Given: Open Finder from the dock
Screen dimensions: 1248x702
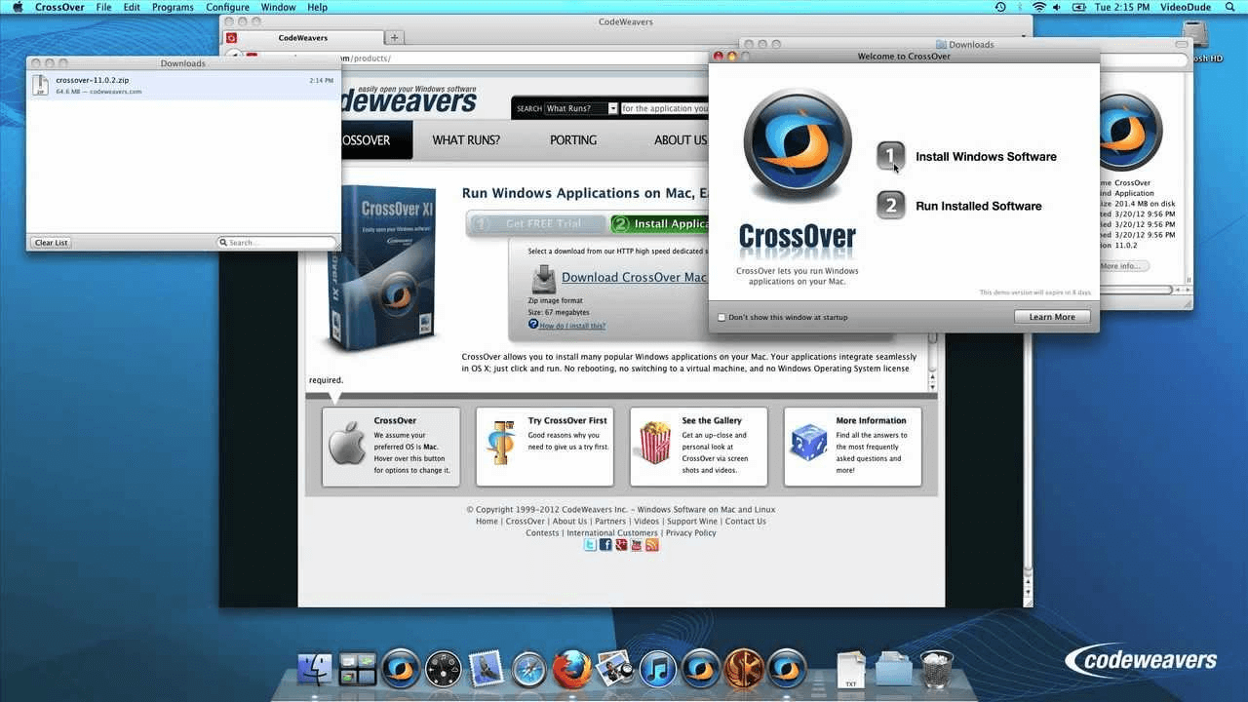Looking at the screenshot, I should click(x=315, y=671).
